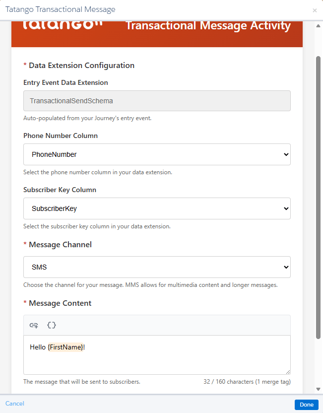Click the "Message Channel" heading
This screenshot has height=413, width=323.
point(60,244)
